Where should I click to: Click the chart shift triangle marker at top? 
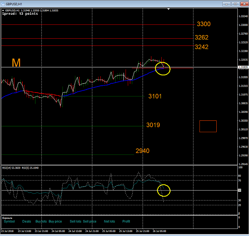click(169, 9)
